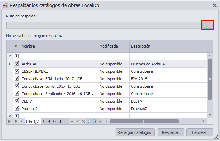Go to last record navigator icon

coord(55,121)
